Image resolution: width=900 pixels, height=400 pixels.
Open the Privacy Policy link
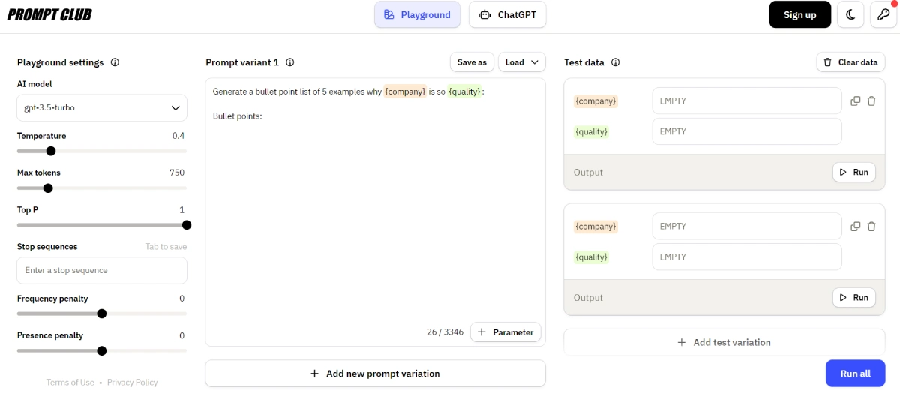click(132, 383)
